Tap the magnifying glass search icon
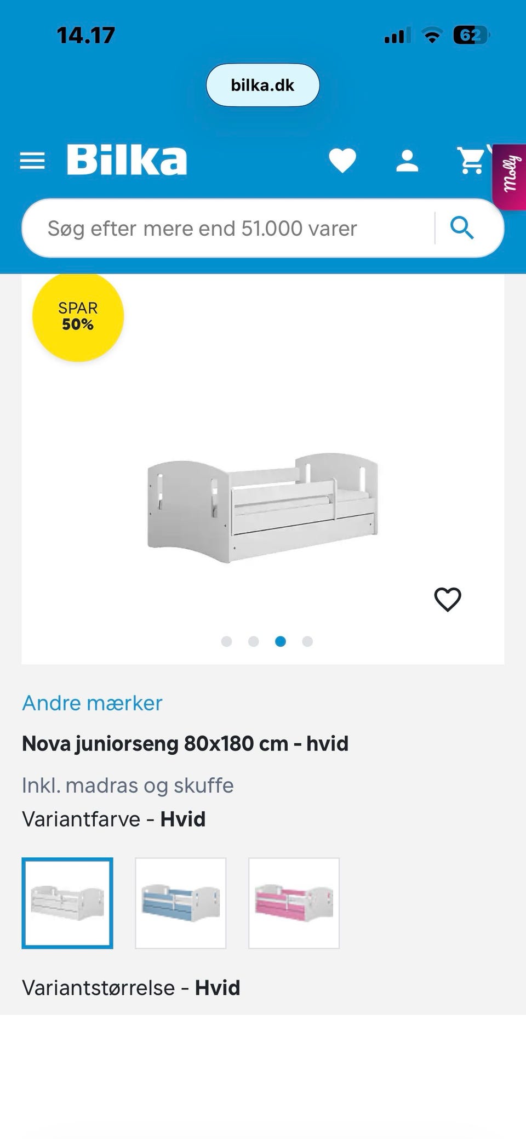Image resolution: width=526 pixels, height=1139 pixels. [x=462, y=227]
